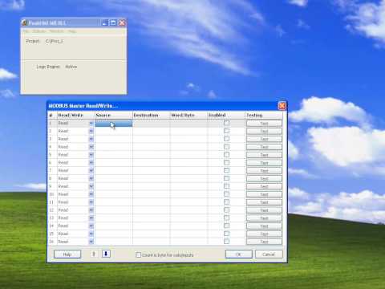This screenshot has width=385, height=289.
Task: Click the Destination cell in row 1
Action: 151,123
